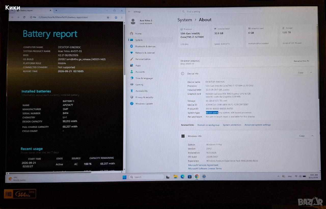
Task: Open Advanced system settings link
Action: [x=257, y=125]
